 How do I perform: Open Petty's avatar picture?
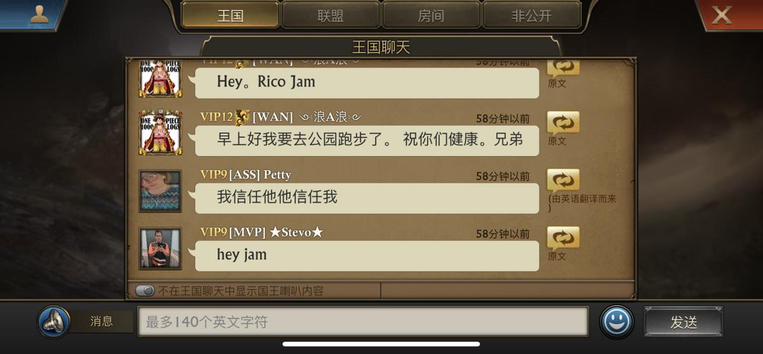point(160,191)
